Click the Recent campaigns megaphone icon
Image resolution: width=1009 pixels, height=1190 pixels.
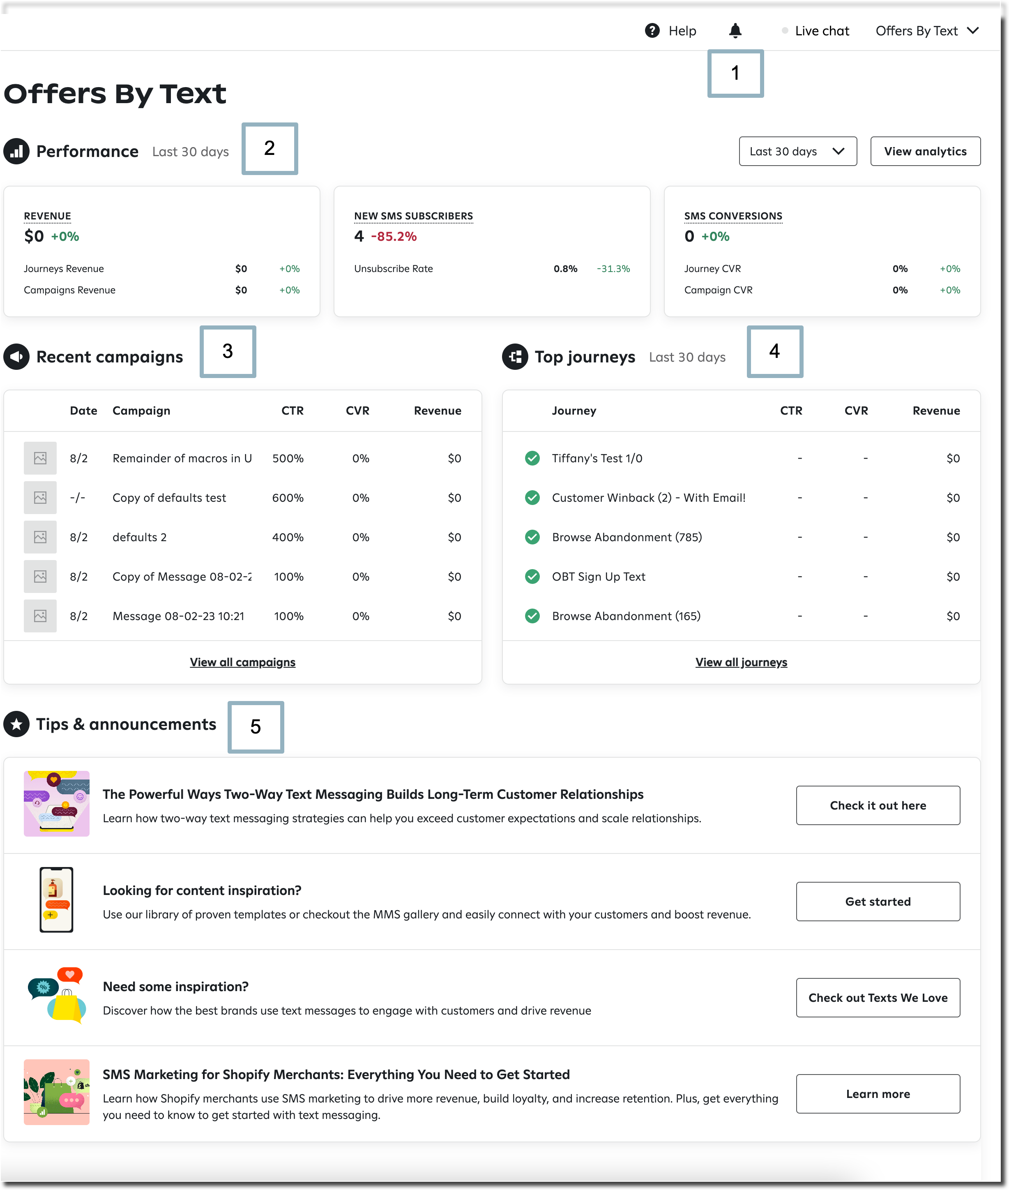(x=16, y=356)
